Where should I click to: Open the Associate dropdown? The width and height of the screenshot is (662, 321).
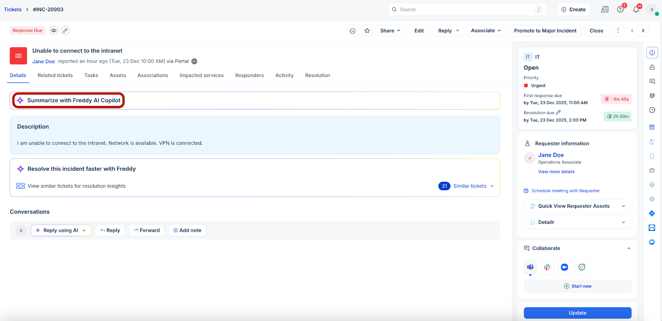click(486, 31)
